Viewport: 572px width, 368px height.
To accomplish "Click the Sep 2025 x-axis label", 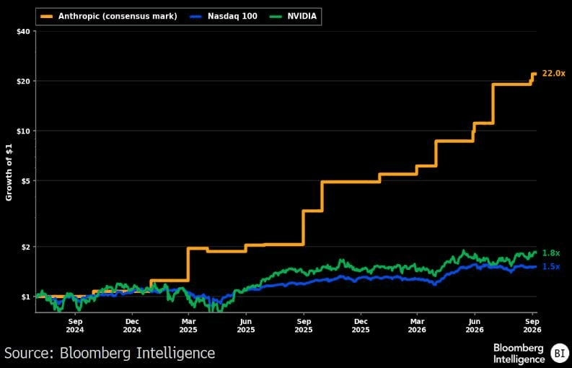I will click(304, 325).
